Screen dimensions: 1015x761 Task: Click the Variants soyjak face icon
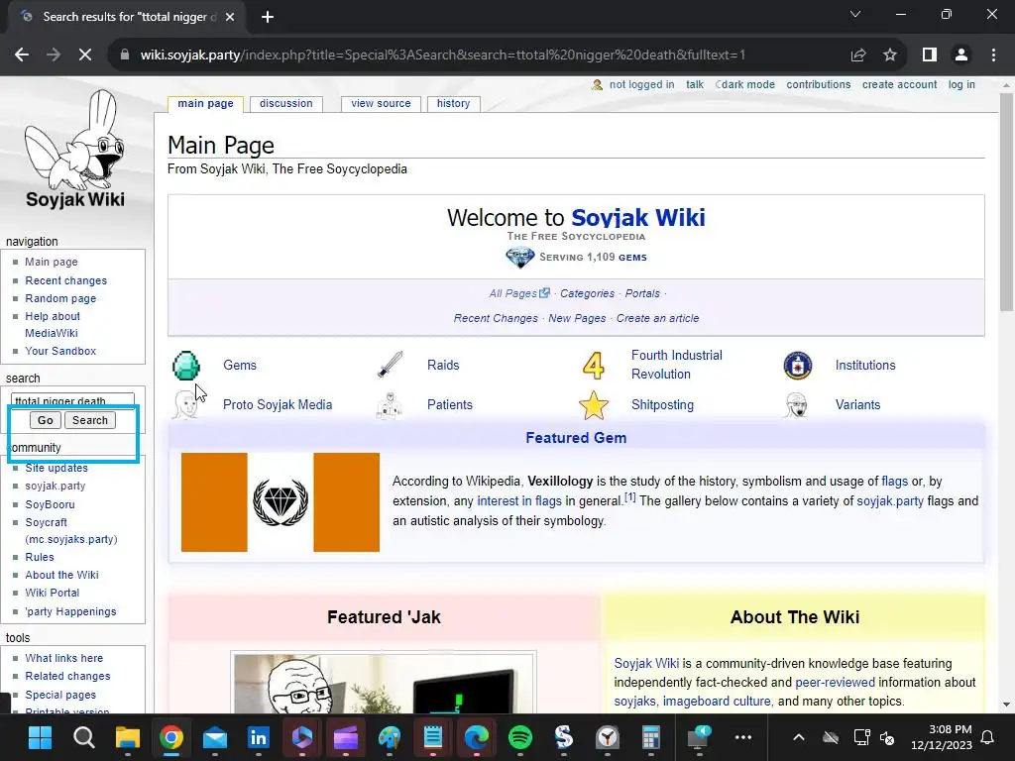point(796,405)
